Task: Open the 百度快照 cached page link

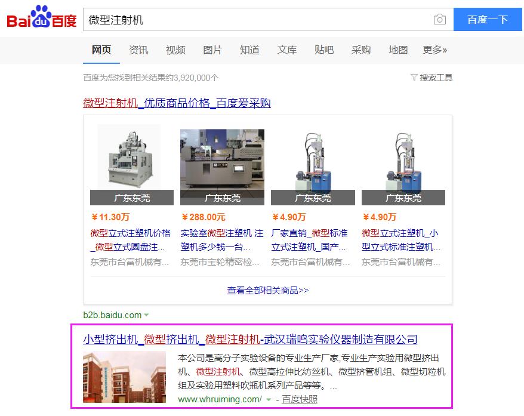Action: (300, 399)
